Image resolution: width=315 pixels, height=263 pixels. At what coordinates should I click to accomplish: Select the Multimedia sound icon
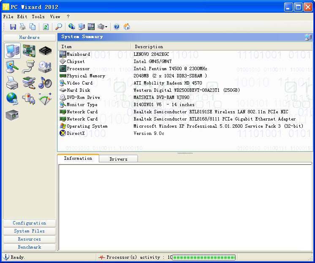[45, 82]
